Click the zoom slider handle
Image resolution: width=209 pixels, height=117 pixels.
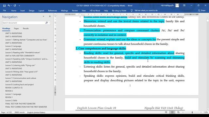pyautogui.click(x=192, y=112)
